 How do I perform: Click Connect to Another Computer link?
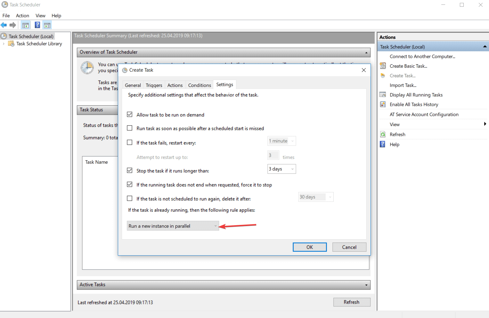click(x=422, y=56)
